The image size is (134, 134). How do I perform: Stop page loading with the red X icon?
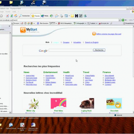click(x=8, y=16)
